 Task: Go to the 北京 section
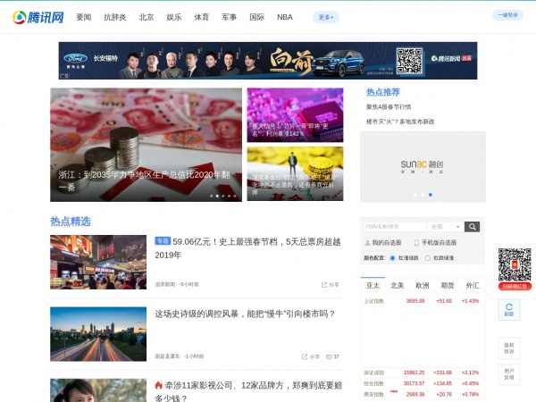tap(147, 17)
